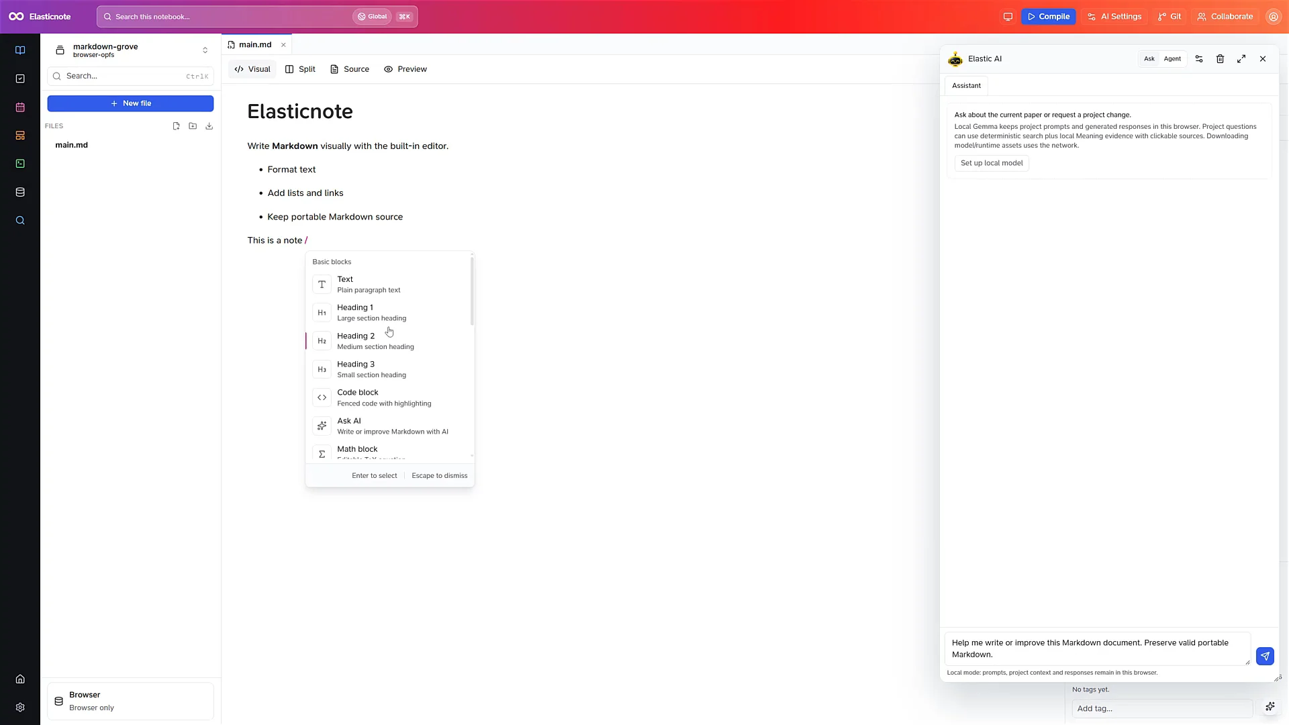Viewport: 1289px width, 725px height.
Task: Choose Ask AI from slash menu
Action: 389,426
